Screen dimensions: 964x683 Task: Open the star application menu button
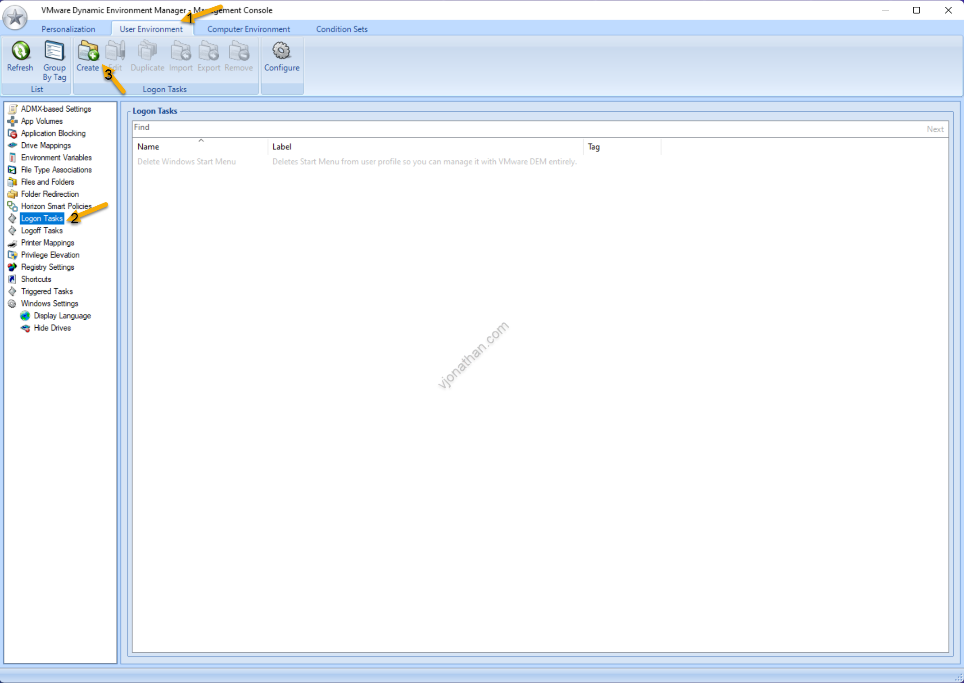[x=15, y=18]
